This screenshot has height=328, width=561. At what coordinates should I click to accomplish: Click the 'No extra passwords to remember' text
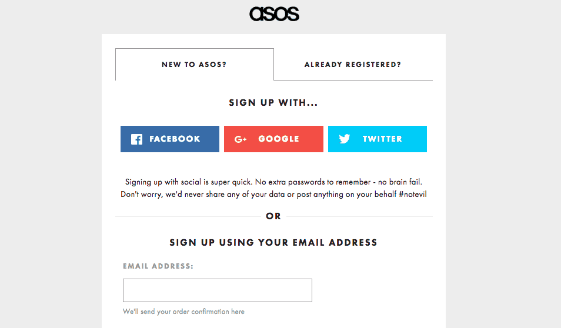(313, 182)
